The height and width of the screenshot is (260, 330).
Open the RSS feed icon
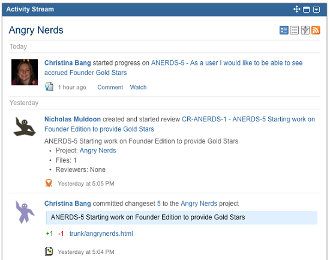pos(316,30)
